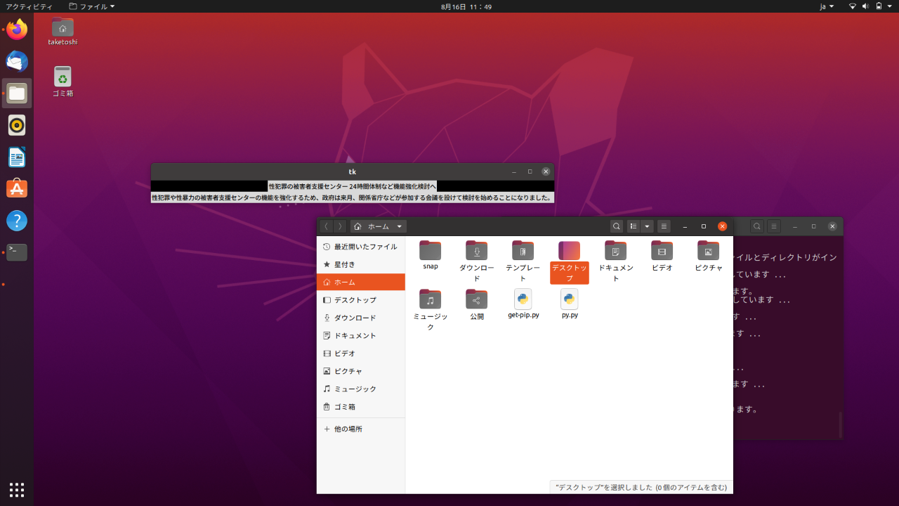Open the Files hamburger menu

click(664, 226)
